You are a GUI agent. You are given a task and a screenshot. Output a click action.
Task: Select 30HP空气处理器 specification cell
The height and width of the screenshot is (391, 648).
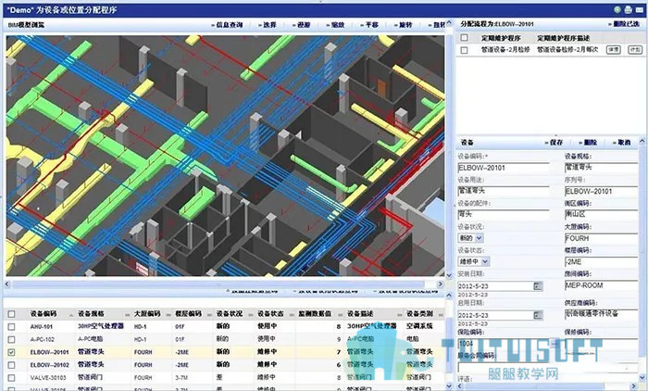(101, 326)
